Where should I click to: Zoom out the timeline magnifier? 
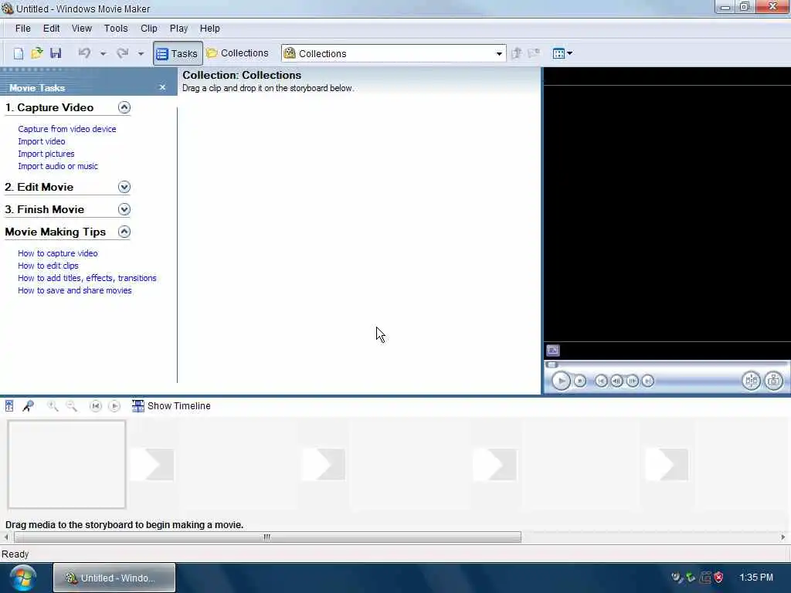pos(72,406)
